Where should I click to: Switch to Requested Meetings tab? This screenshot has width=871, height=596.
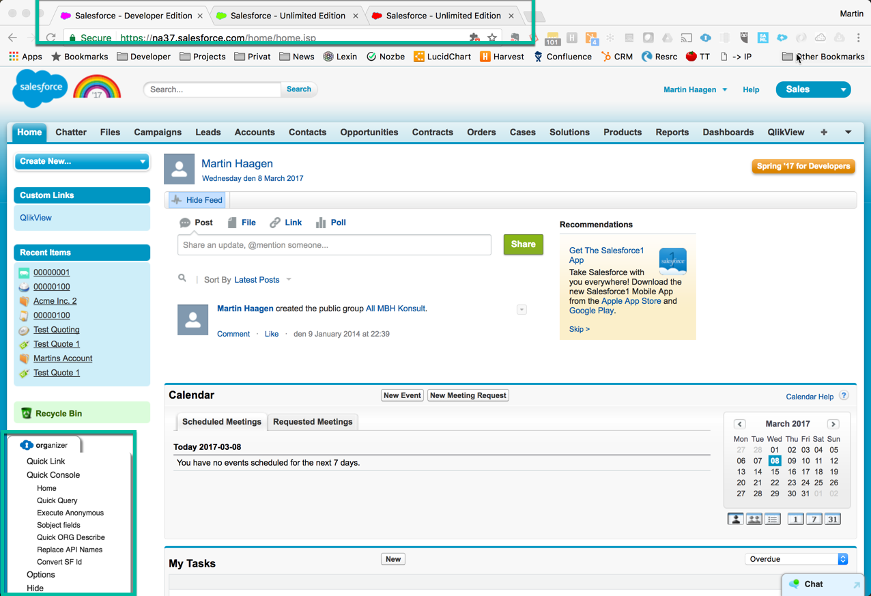pyautogui.click(x=313, y=422)
